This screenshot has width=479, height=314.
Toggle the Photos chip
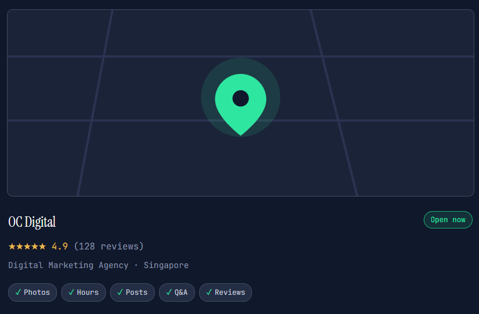[33, 292]
